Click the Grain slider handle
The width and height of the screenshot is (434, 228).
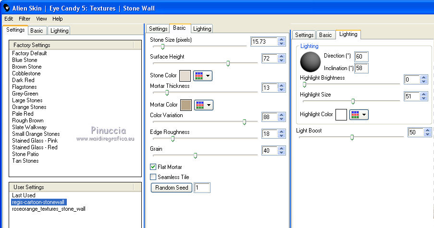click(x=195, y=156)
